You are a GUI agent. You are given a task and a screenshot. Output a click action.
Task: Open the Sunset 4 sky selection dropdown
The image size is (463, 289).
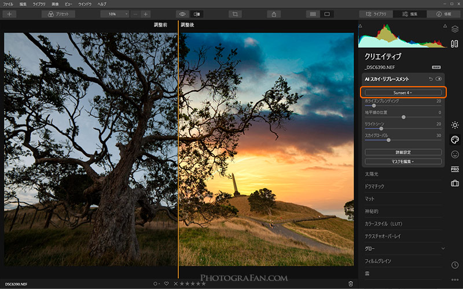403,92
